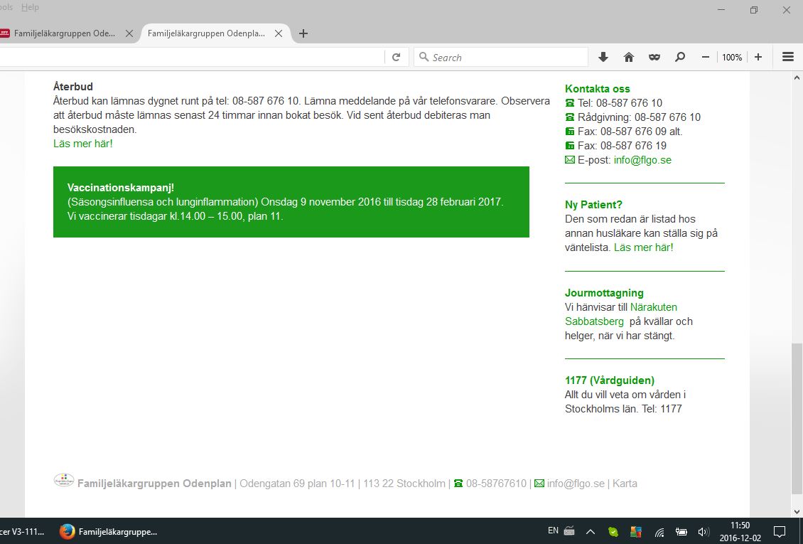The image size is (803, 544).
Task: Click fax icon beside Fax: 08-587 676 09
Action: pos(570,131)
